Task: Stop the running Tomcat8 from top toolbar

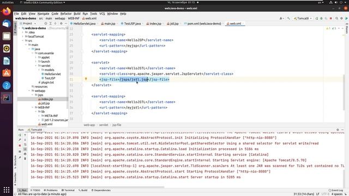Action: [x=331, y=19]
